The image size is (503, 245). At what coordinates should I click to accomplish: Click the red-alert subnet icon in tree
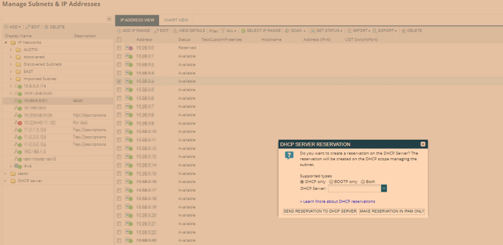pyautogui.click(x=18, y=122)
